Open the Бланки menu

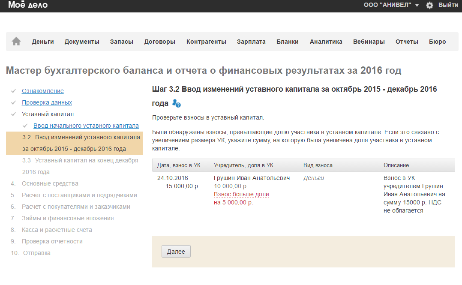click(x=288, y=42)
